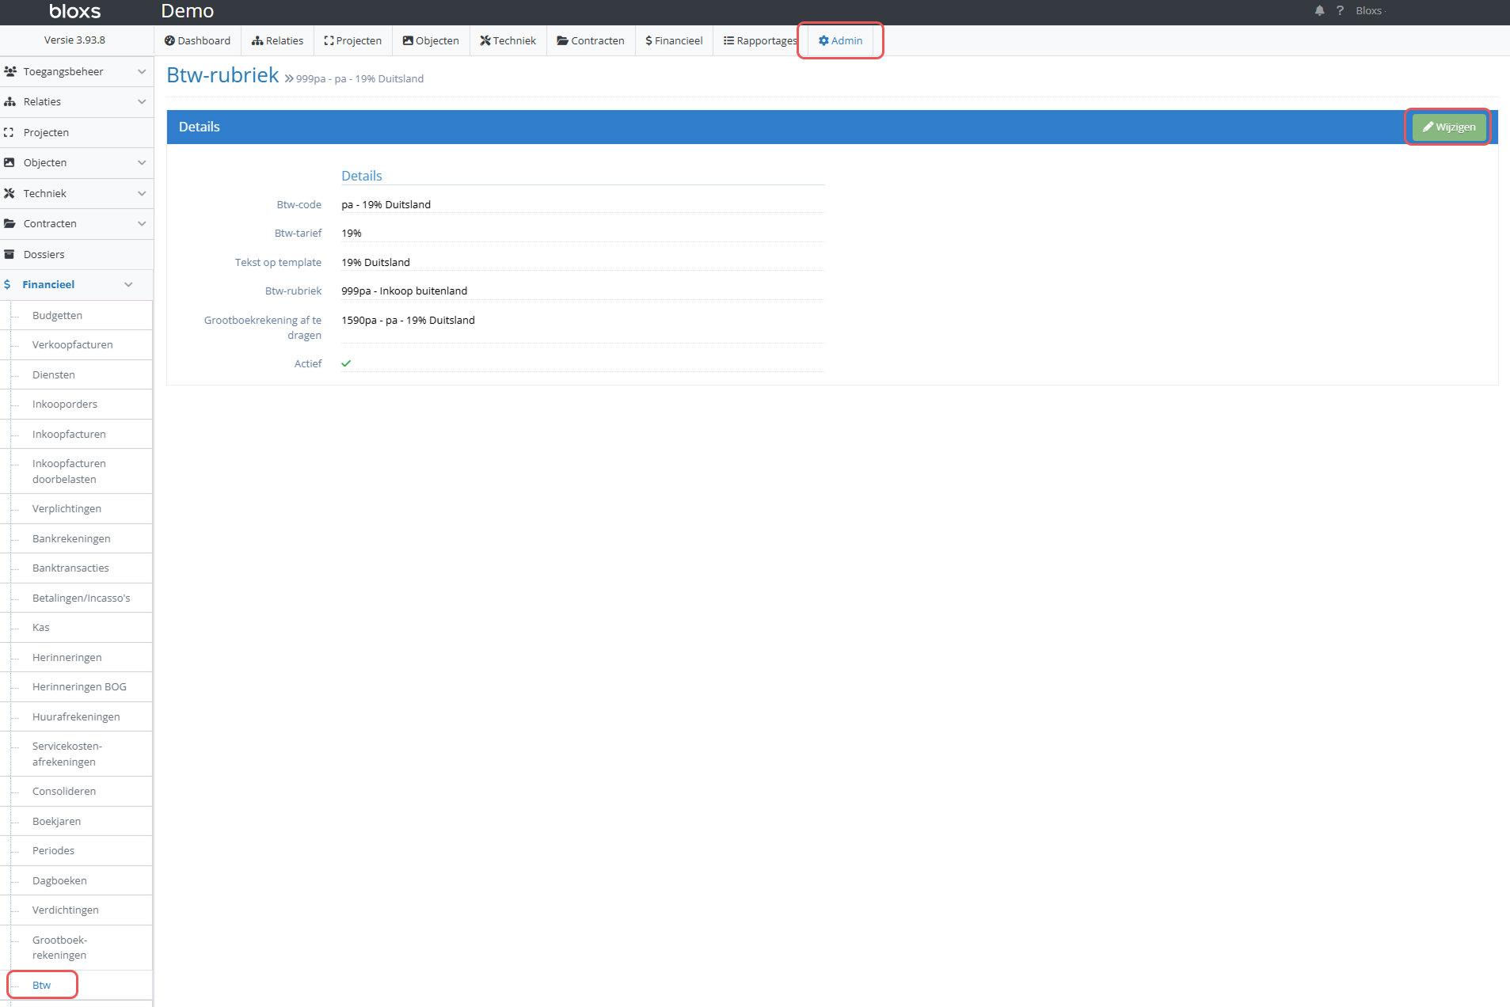Click the Relaties sitemap icon in the sidebar
The height and width of the screenshot is (1007, 1510).
point(10,101)
